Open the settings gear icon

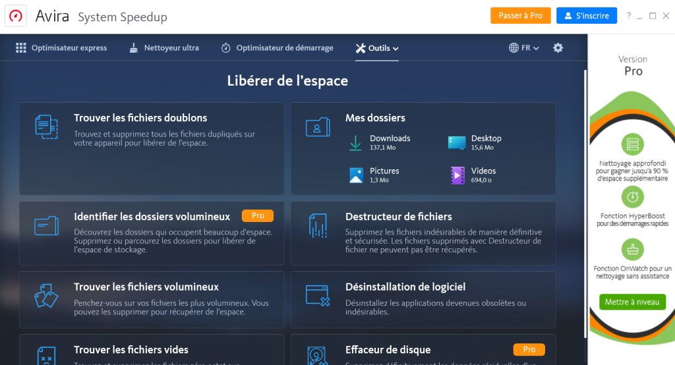pyautogui.click(x=558, y=48)
